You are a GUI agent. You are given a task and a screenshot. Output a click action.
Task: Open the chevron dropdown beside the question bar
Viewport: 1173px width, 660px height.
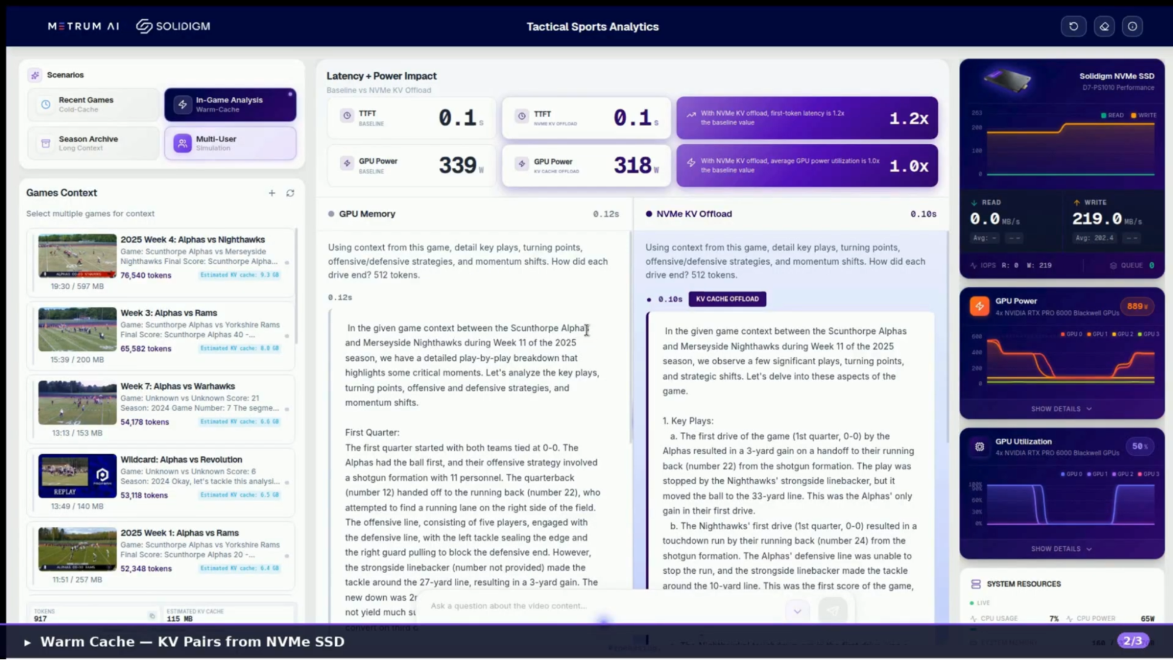797,611
